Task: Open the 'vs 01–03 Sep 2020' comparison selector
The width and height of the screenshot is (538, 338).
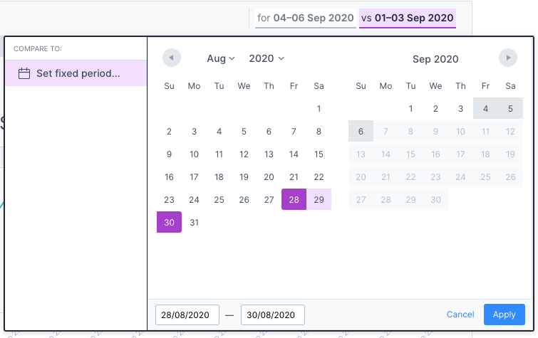Action: coord(407,18)
